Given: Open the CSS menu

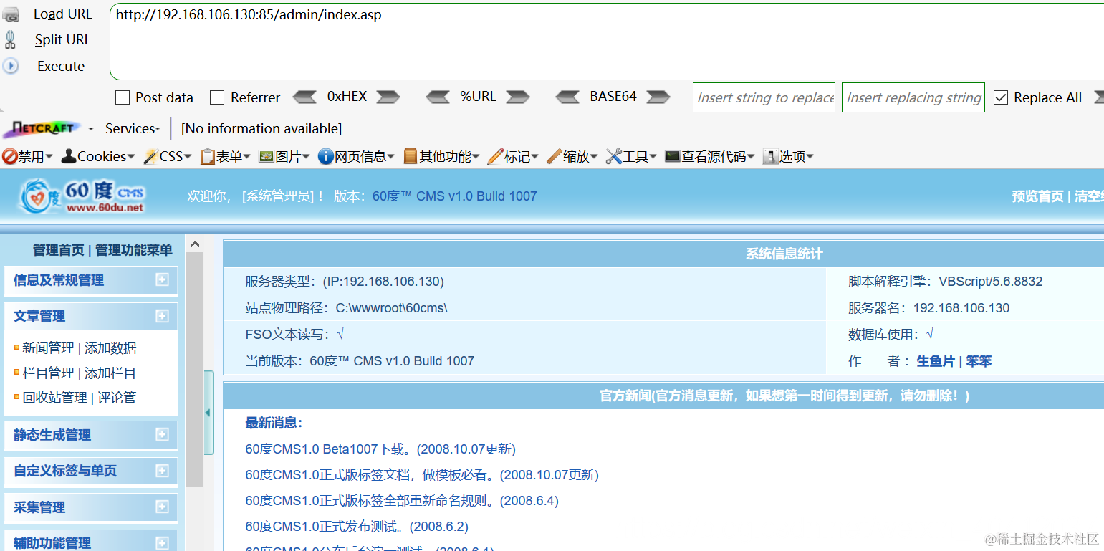Looking at the screenshot, I should (168, 156).
